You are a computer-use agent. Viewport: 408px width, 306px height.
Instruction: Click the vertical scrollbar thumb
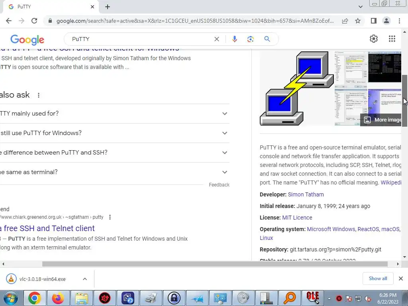pos(405,100)
